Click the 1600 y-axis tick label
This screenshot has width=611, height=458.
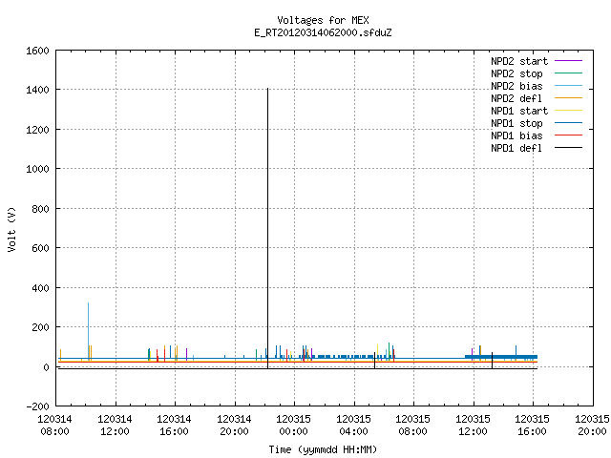37,51
